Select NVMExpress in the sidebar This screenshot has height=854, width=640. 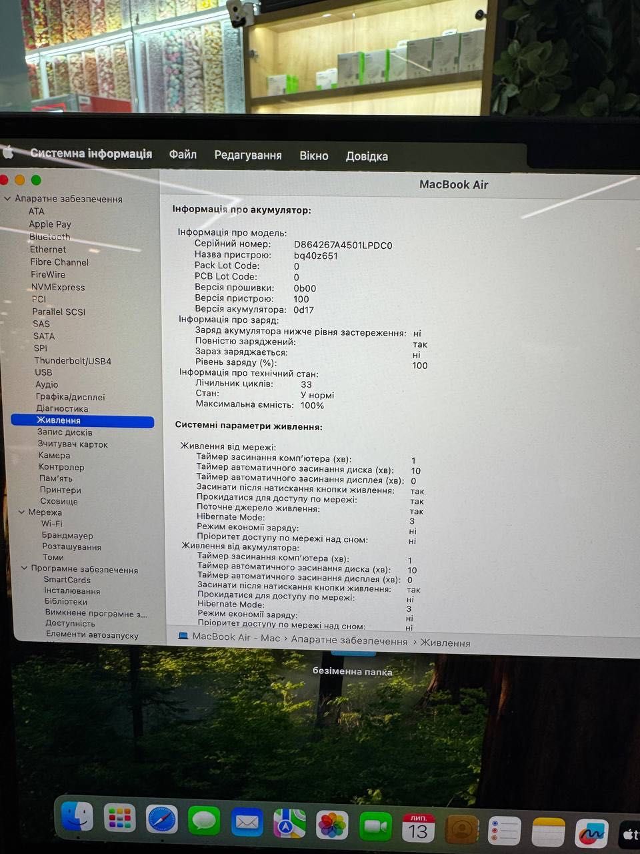coord(58,287)
